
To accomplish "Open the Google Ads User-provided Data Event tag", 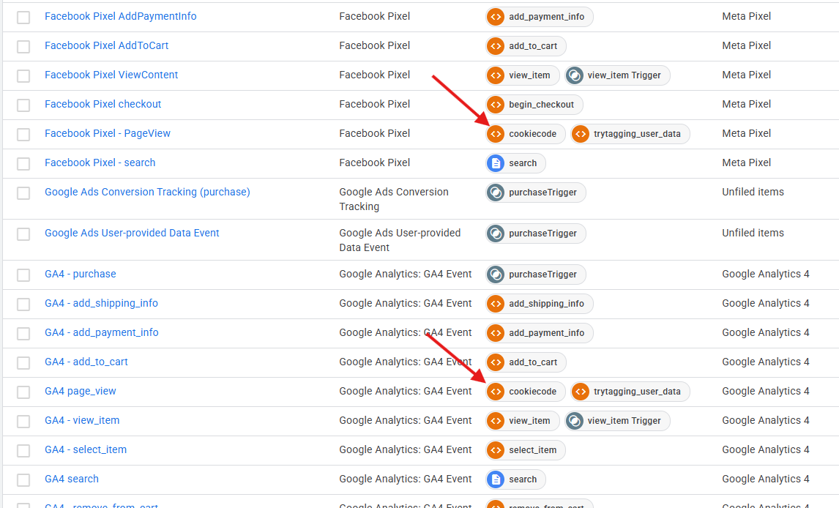I will coord(132,233).
